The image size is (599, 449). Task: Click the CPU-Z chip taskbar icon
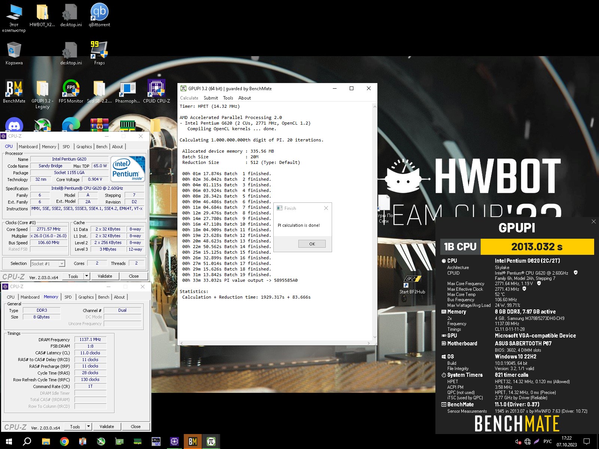(174, 442)
